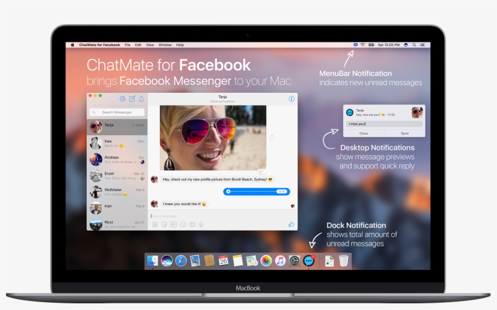Click the microphone voice message icon
Viewport: 497px width, 310px height.
click(201, 224)
